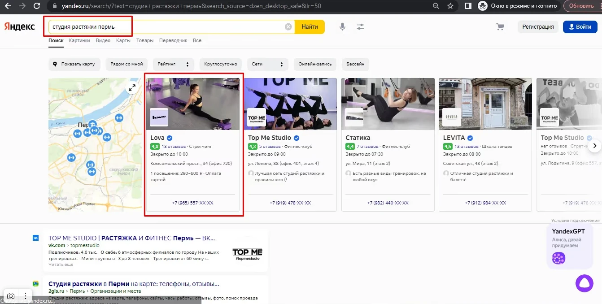Open the shopping cart icon
Screen dimensions: 602x304
coord(500,26)
